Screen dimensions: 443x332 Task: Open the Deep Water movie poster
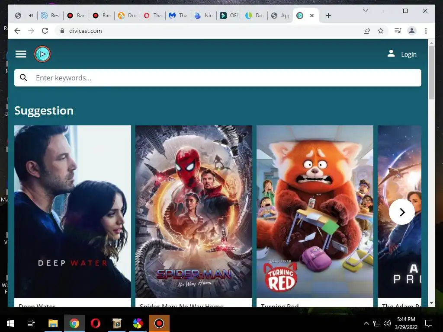[x=73, y=212]
